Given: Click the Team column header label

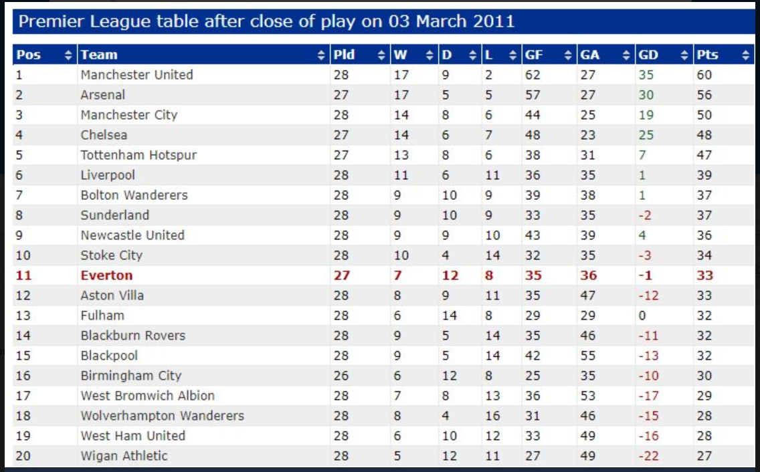Looking at the screenshot, I should tap(99, 55).
